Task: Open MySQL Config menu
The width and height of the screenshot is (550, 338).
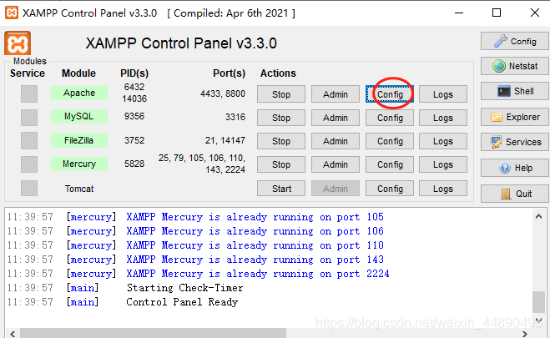Action: pyautogui.click(x=390, y=118)
